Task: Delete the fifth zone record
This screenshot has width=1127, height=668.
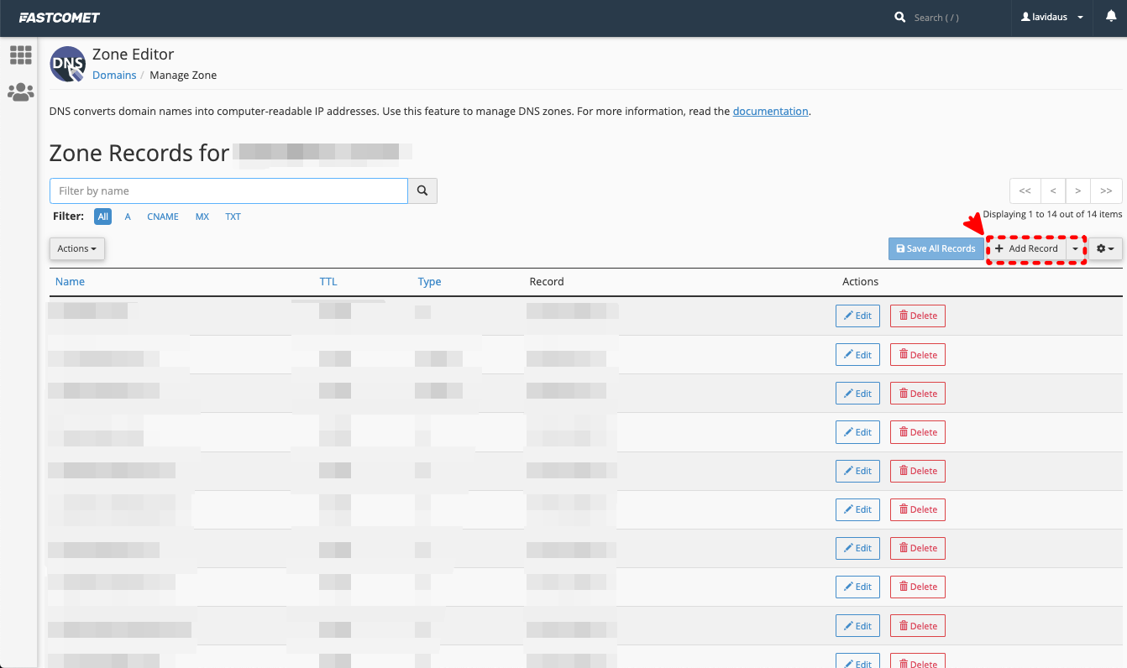Action: (918, 471)
